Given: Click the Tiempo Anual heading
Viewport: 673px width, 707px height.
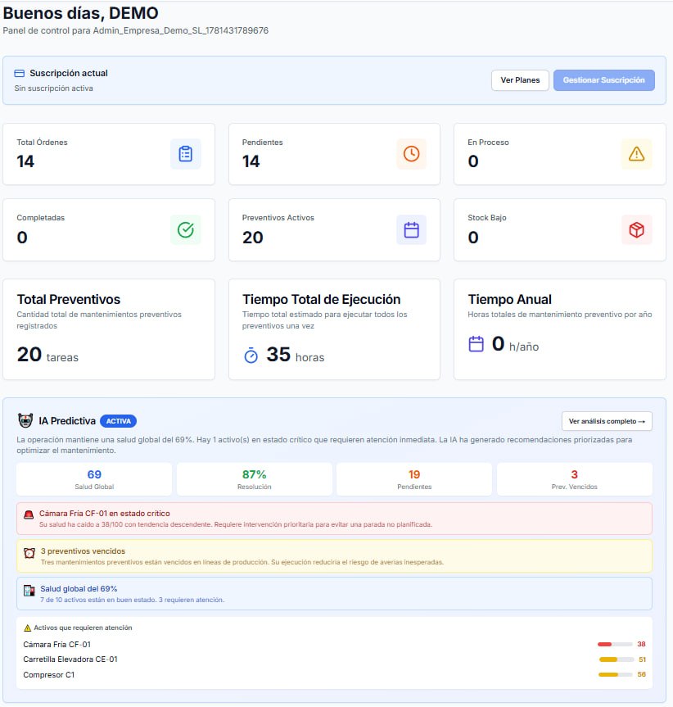Looking at the screenshot, I should pyautogui.click(x=509, y=299).
